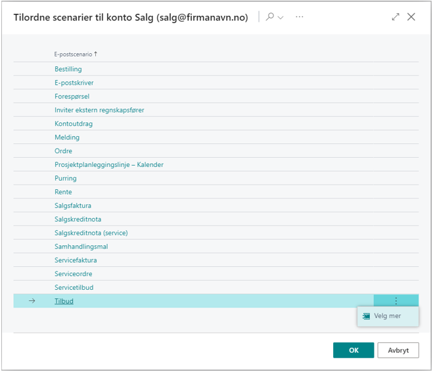433x372 pixels.
Task: Select Inviter ekstern regnskapsfører scenario
Action: tap(99, 110)
